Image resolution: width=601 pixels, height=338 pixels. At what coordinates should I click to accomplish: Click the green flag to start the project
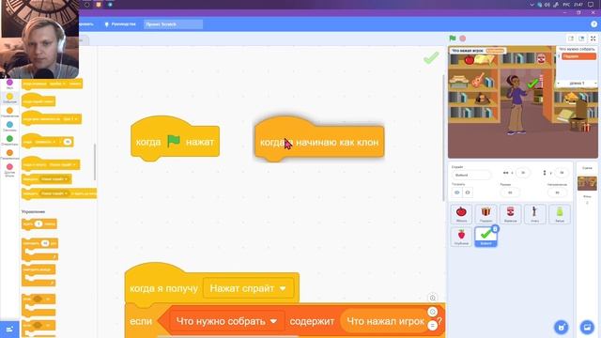click(453, 38)
